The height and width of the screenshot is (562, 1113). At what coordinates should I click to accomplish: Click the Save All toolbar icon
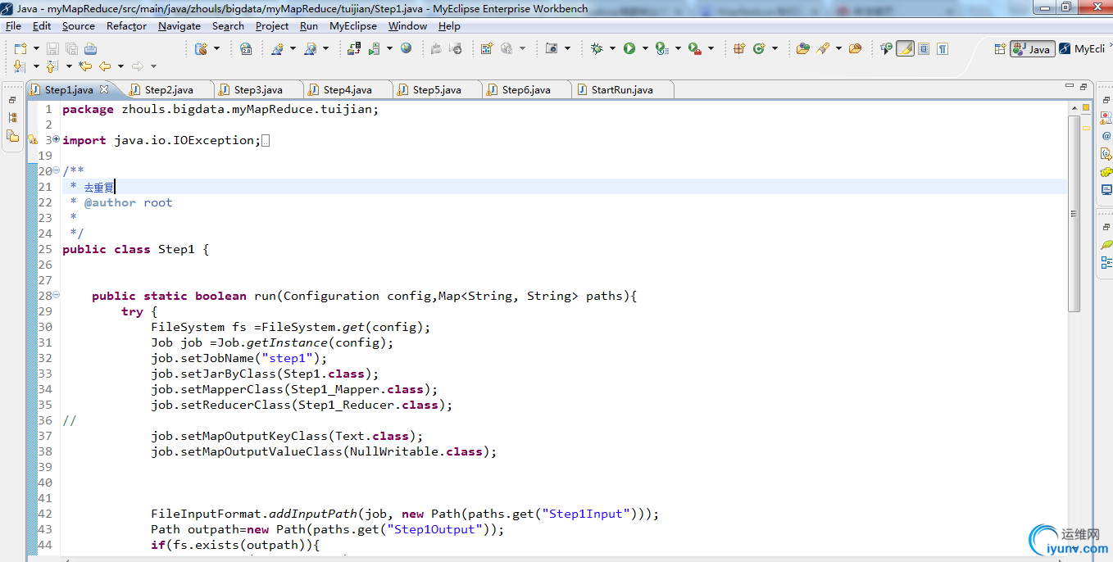(71, 49)
